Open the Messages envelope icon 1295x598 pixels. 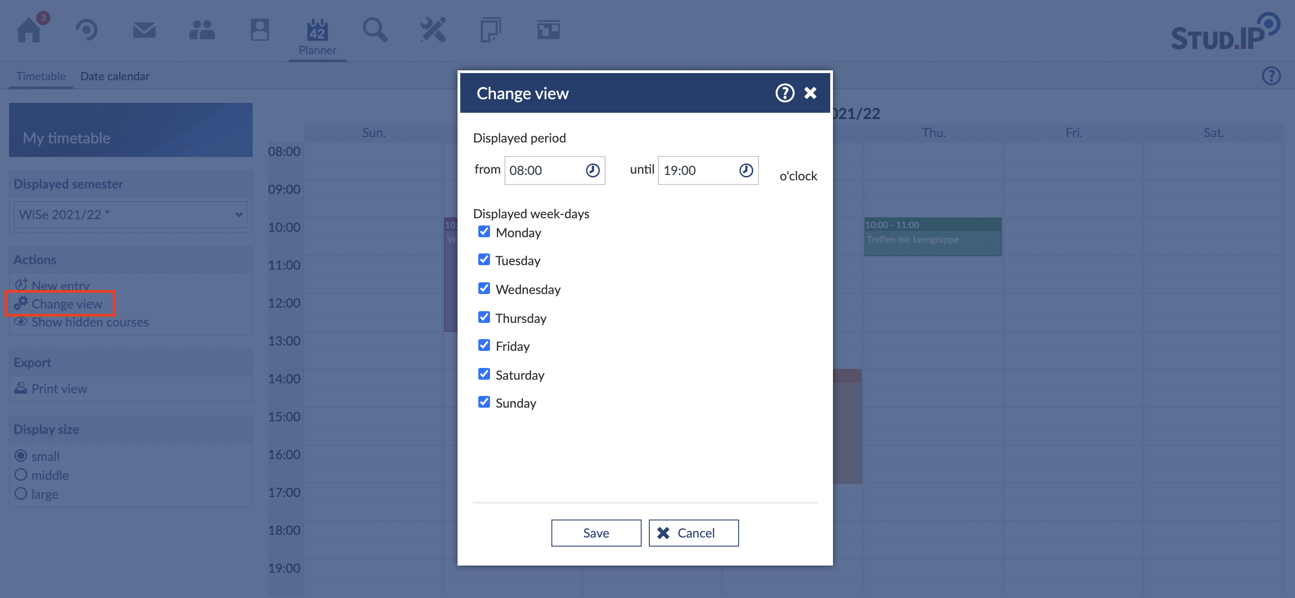click(144, 30)
